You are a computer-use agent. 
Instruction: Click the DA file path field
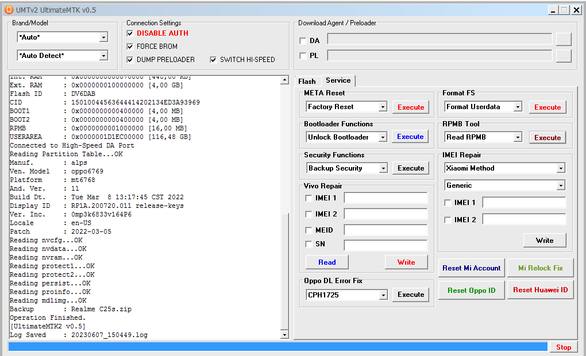439,39
